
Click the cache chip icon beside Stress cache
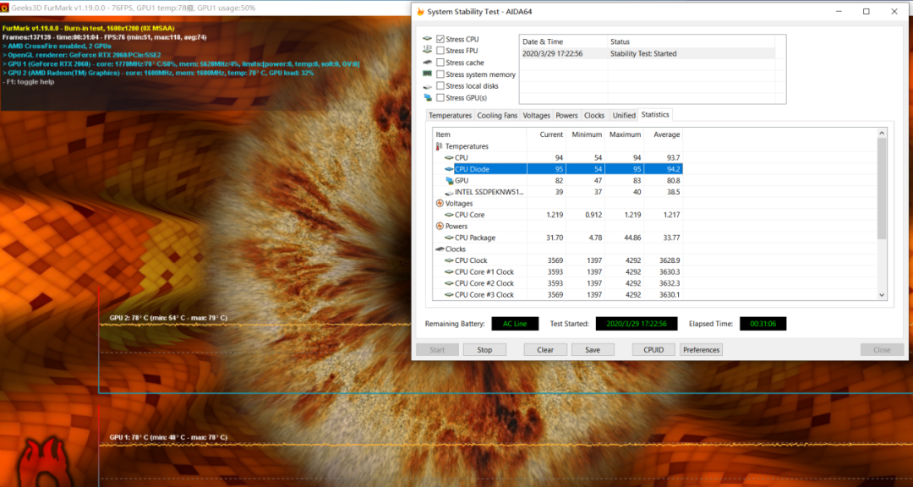click(x=428, y=63)
